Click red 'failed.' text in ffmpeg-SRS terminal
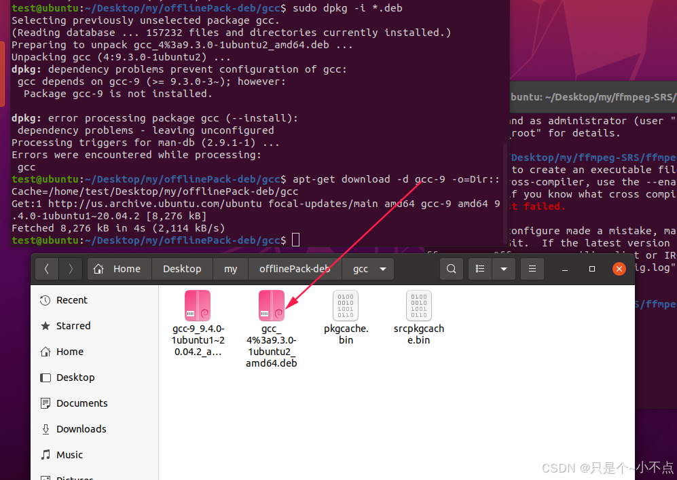The height and width of the screenshot is (480, 677). tap(544, 206)
